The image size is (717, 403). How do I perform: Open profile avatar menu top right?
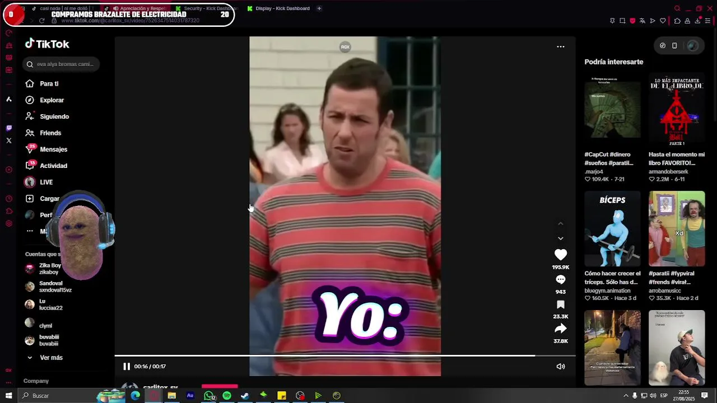pos(693,46)
